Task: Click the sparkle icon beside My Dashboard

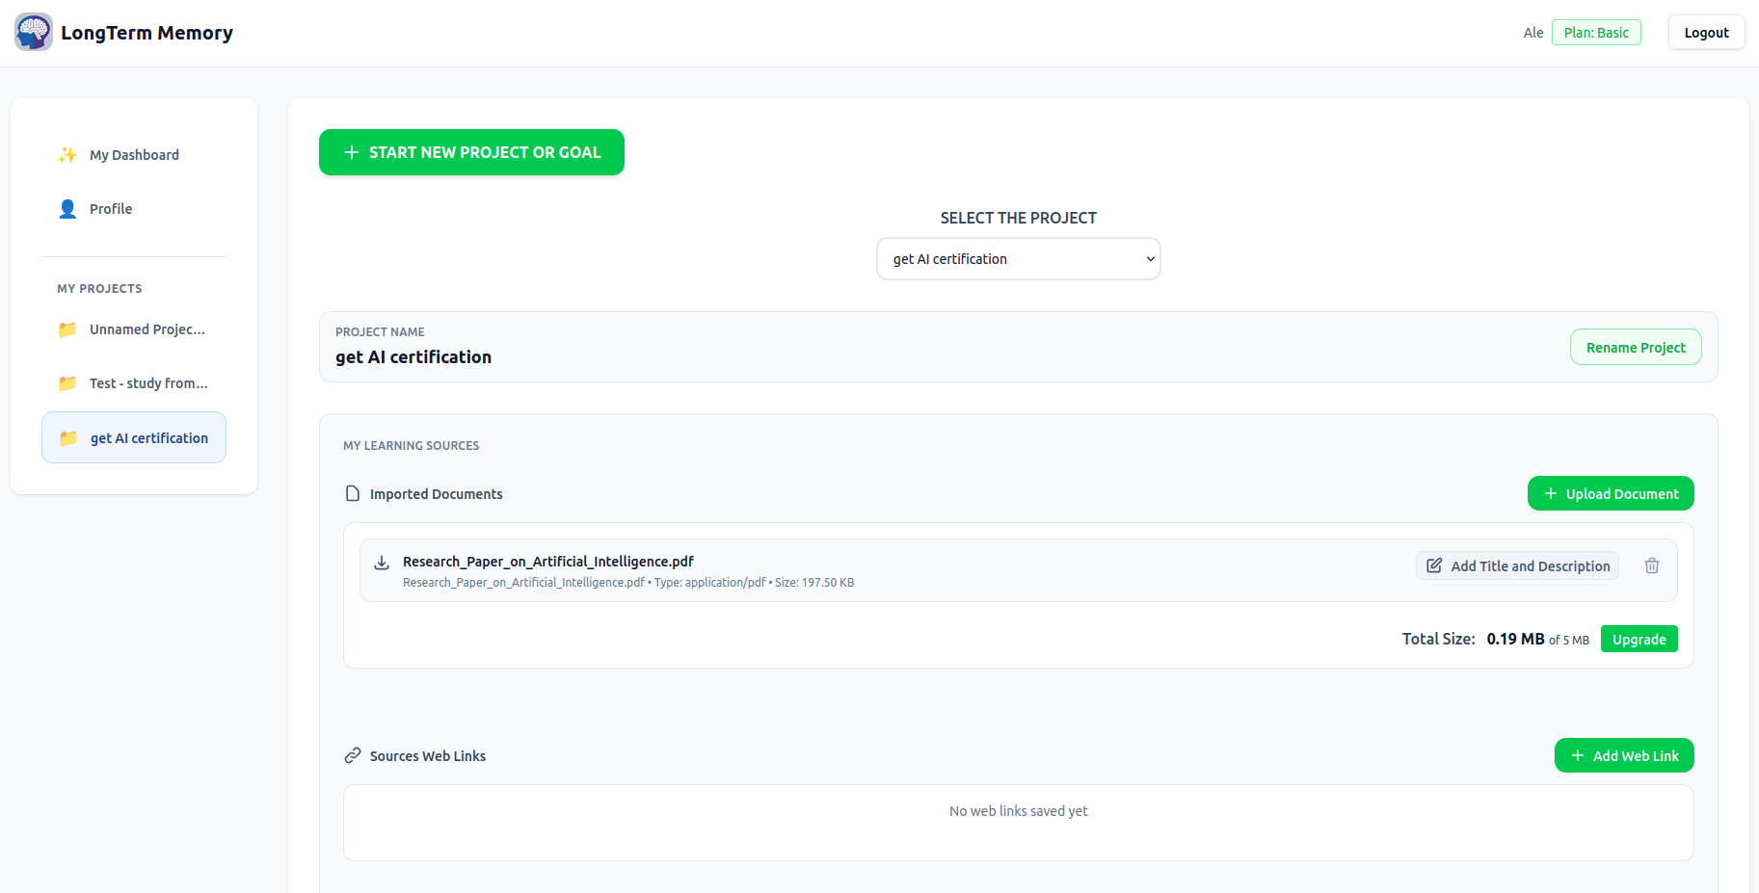Action: click(x=67, y=154)
